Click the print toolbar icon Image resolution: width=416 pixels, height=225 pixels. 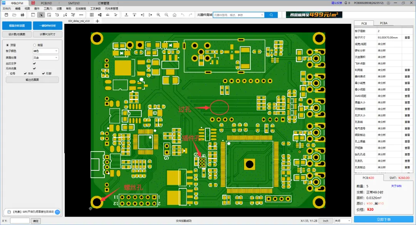click(22, 15)
